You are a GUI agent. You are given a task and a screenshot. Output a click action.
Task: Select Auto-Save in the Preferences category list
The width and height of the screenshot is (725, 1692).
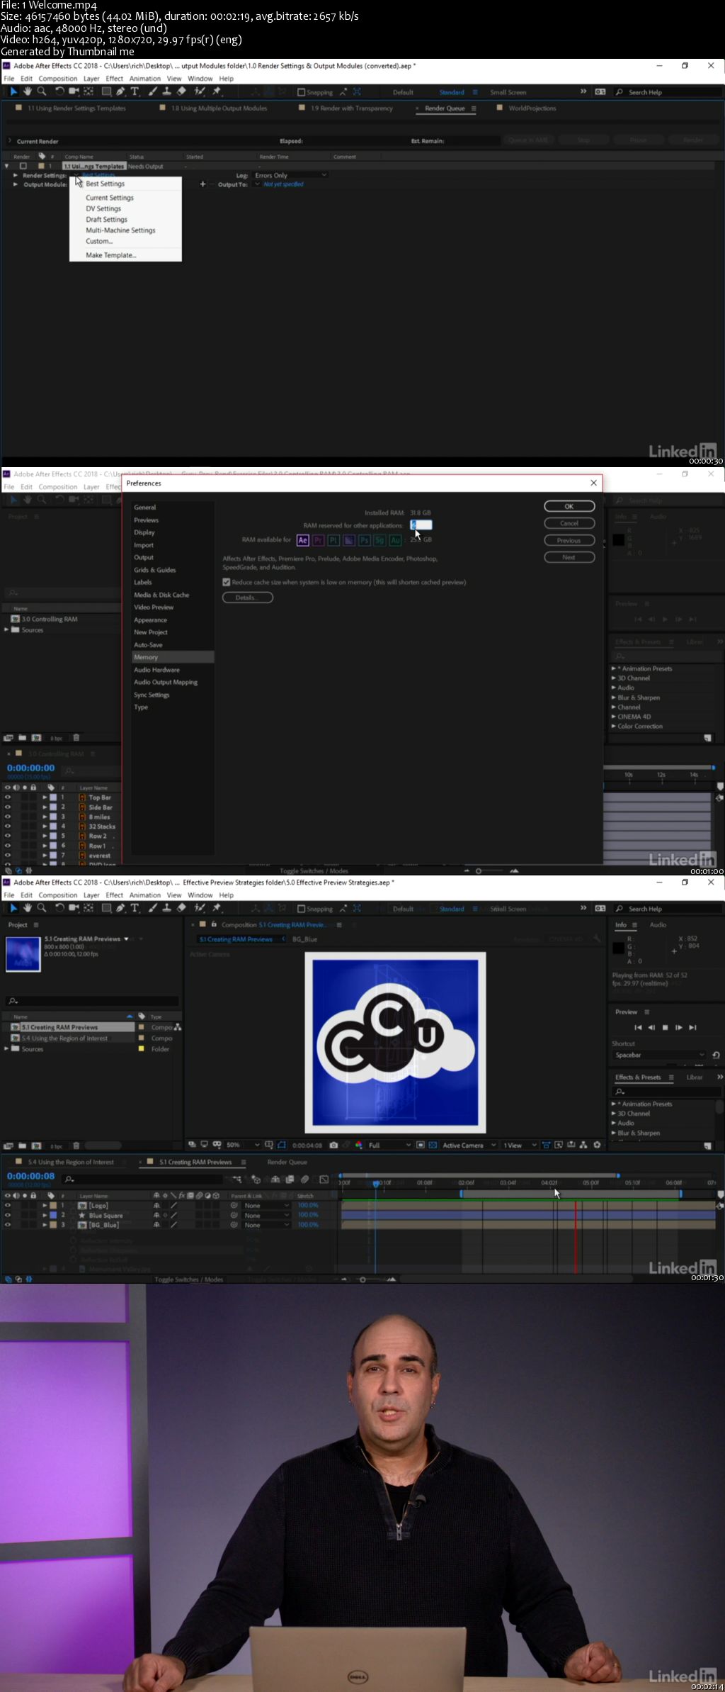pyautogui.click(x=148, y=645)
